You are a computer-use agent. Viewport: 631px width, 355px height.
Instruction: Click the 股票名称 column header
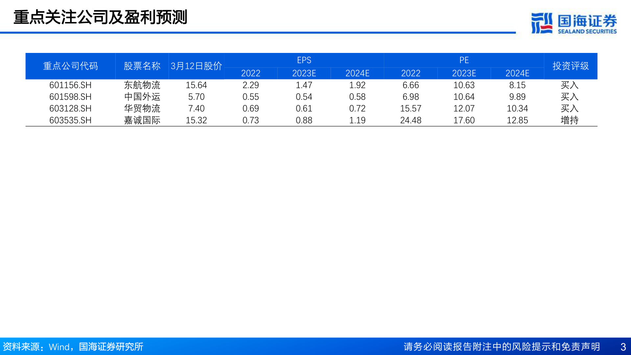click(x=142, y=66)
